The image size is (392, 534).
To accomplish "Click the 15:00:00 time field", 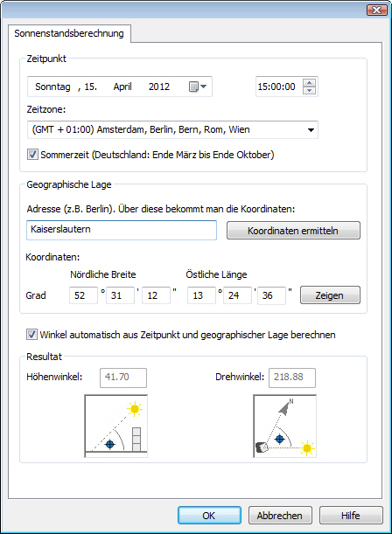I will (x=279, y=87).
